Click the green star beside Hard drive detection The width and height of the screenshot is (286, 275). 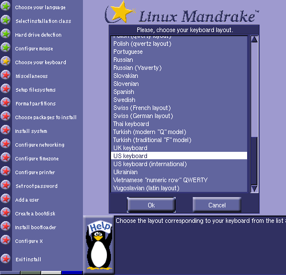[6, 34]
